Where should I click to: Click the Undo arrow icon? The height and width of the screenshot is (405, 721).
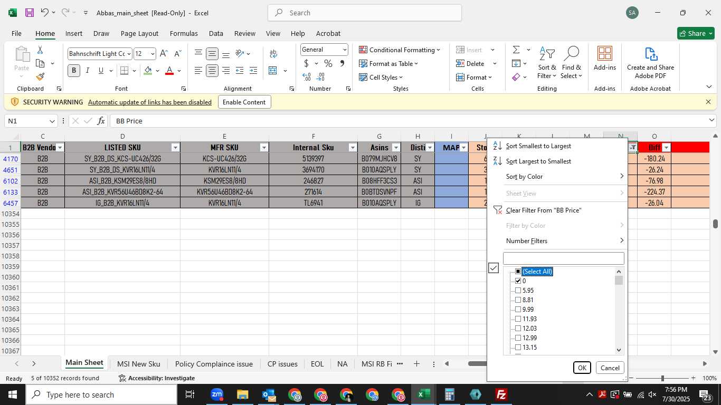click(45, 13)
